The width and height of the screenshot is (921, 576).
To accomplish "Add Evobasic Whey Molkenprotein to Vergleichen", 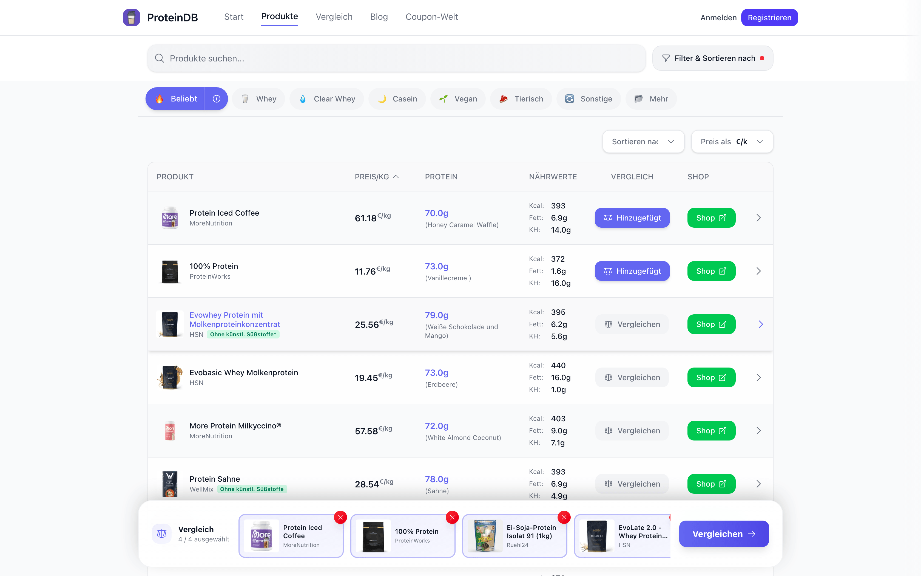I will click(632, 377).
